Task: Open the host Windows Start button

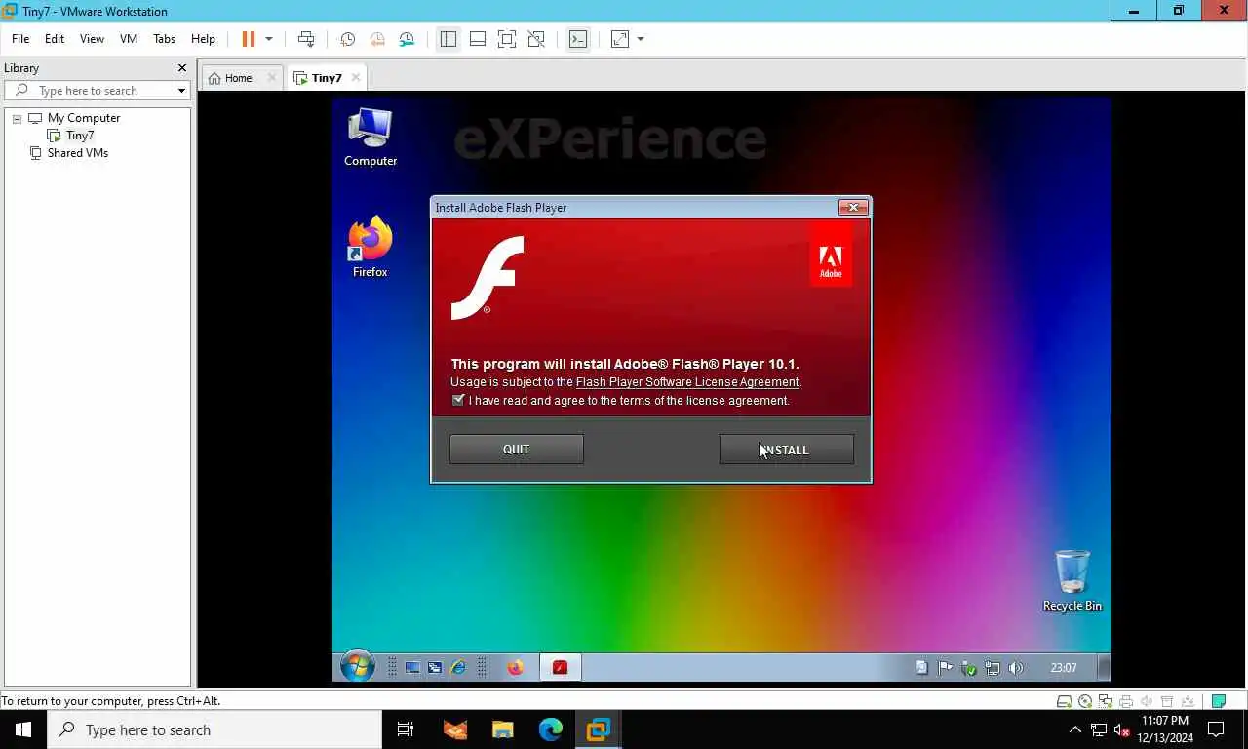Action: [x=23, y=729]
